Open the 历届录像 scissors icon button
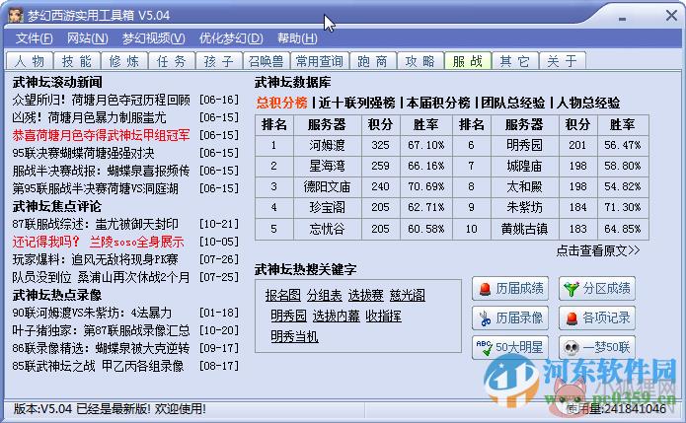 pyautogui.click(x=510, y=318)
